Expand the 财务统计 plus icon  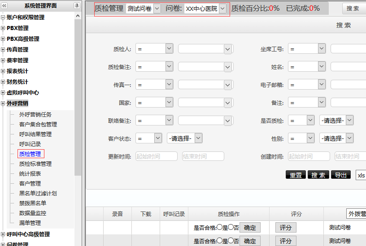coord(3,82)
